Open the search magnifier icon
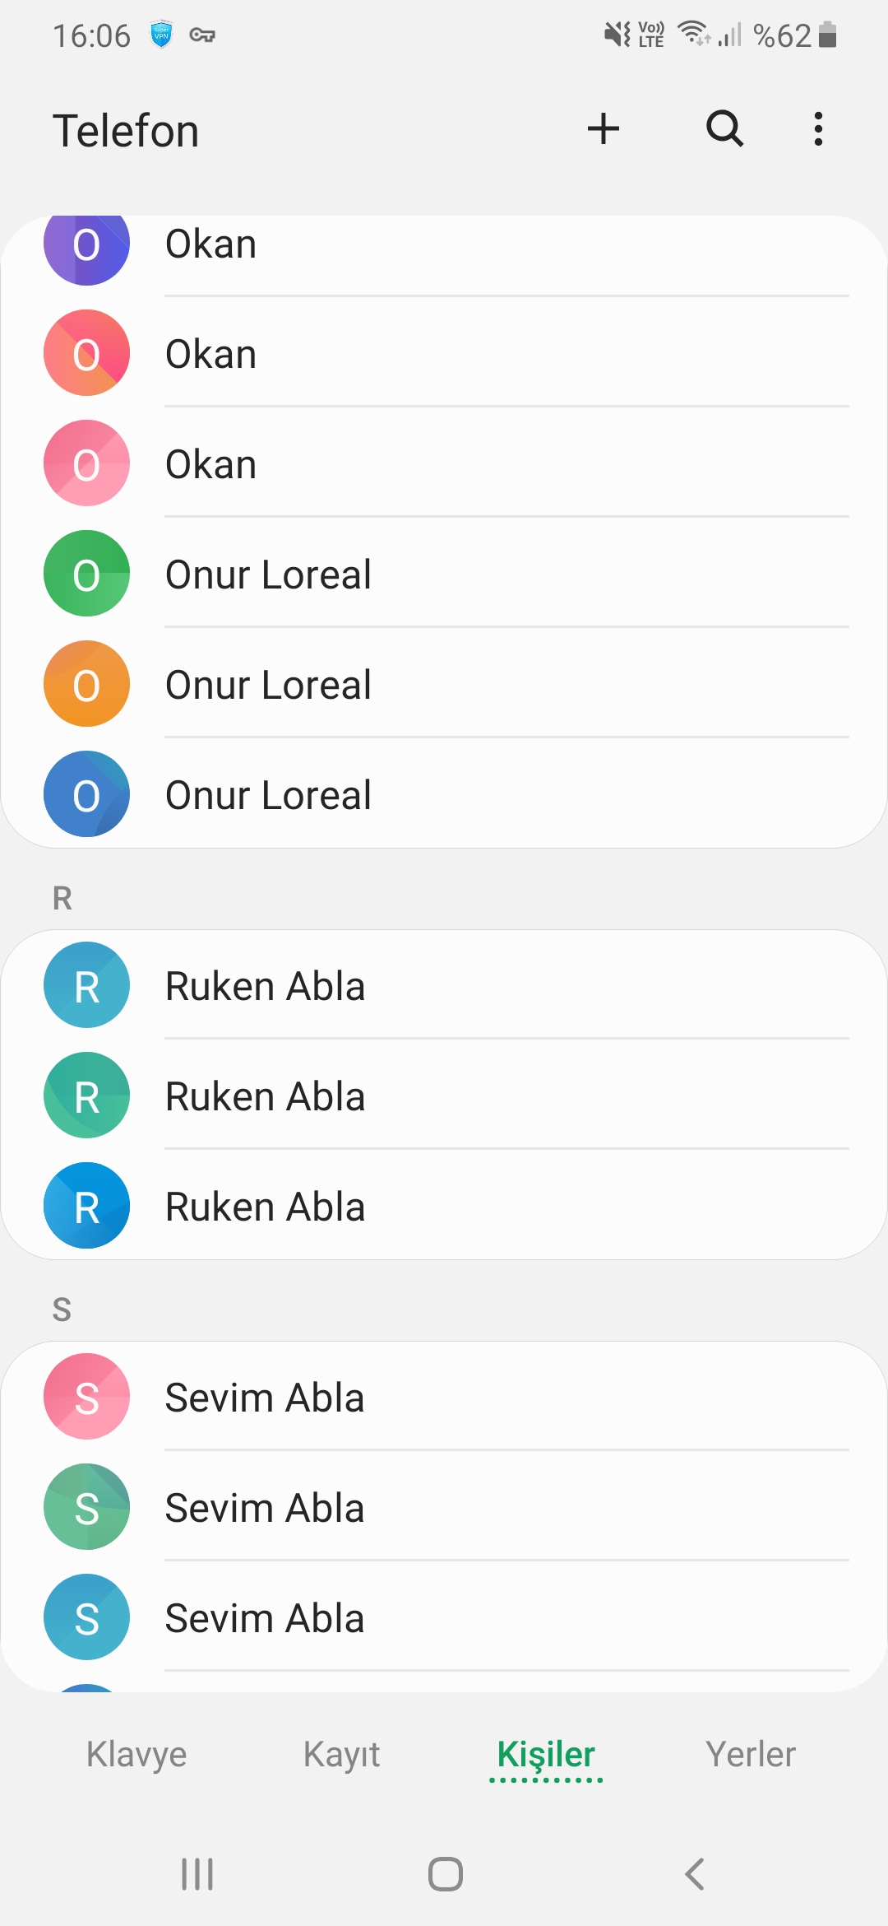 (x=724, y=129)
